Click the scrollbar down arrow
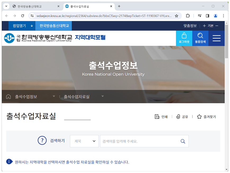This screenshot has height=173, width=230. point(227,170)
